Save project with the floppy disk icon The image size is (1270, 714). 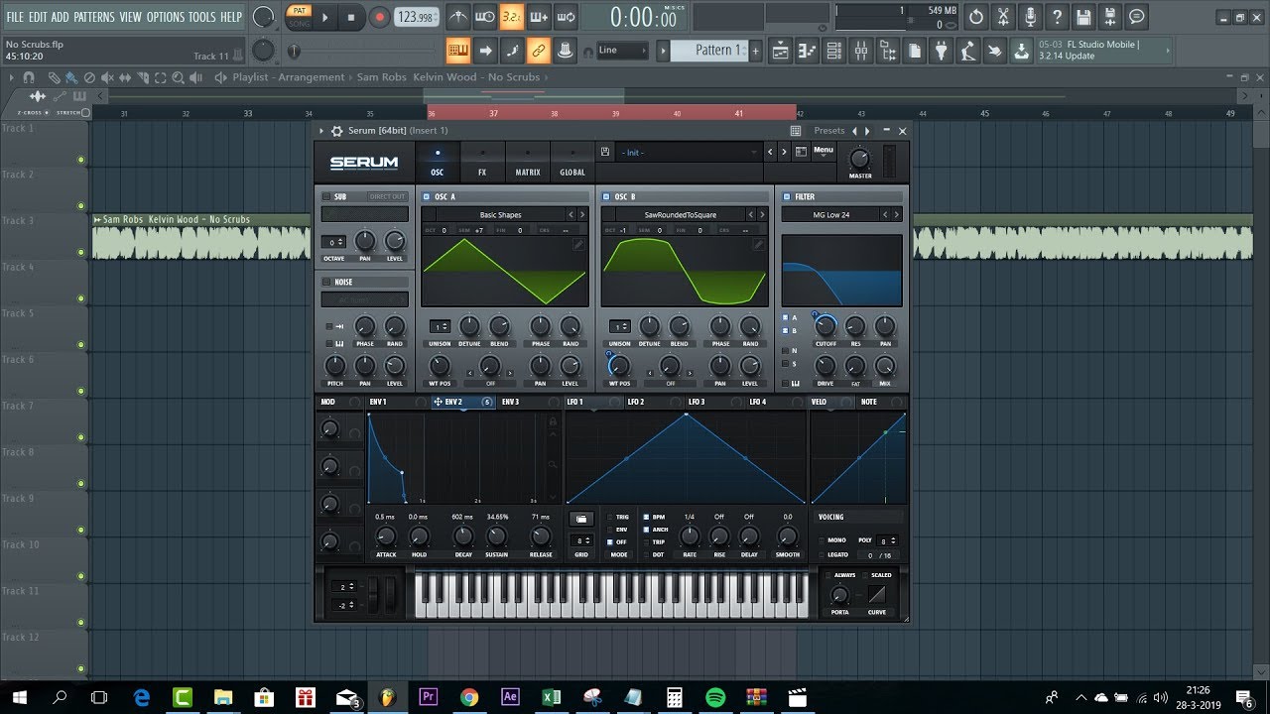coord(1083,17)
